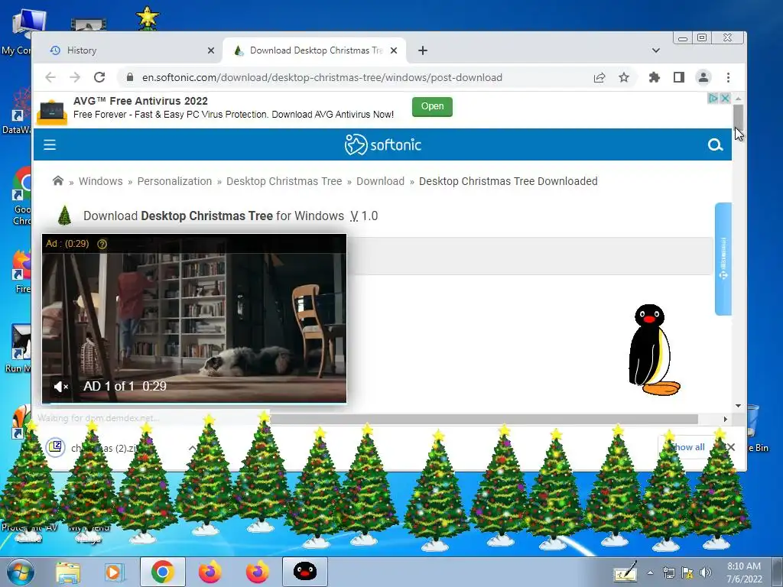Go forward in browser history

75,77
